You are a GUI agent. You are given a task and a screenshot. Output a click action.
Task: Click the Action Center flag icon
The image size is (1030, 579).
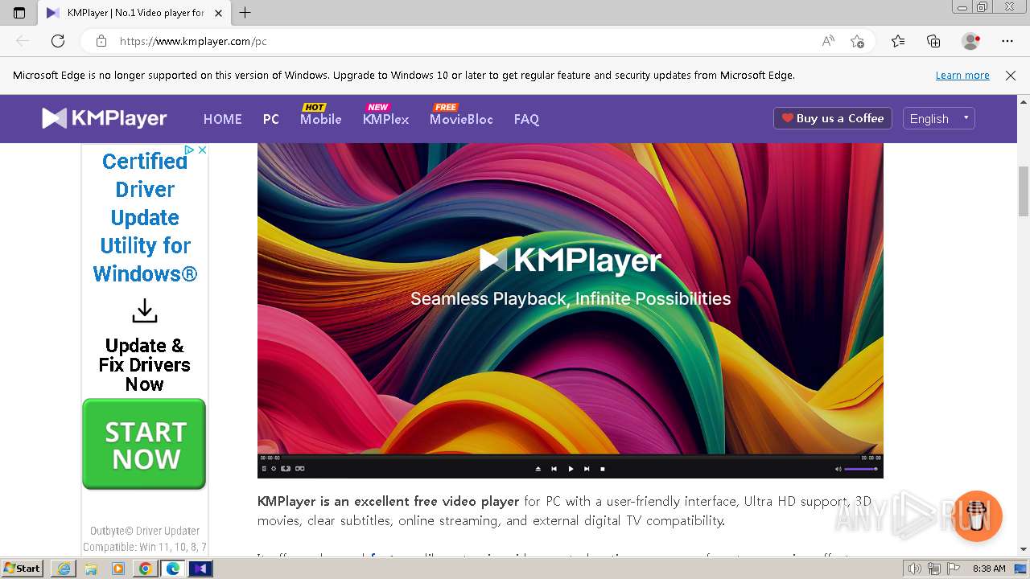(953, 569)
